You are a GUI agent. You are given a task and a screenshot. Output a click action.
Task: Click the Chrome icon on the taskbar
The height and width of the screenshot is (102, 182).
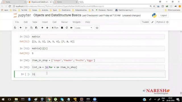click(49, 99)
